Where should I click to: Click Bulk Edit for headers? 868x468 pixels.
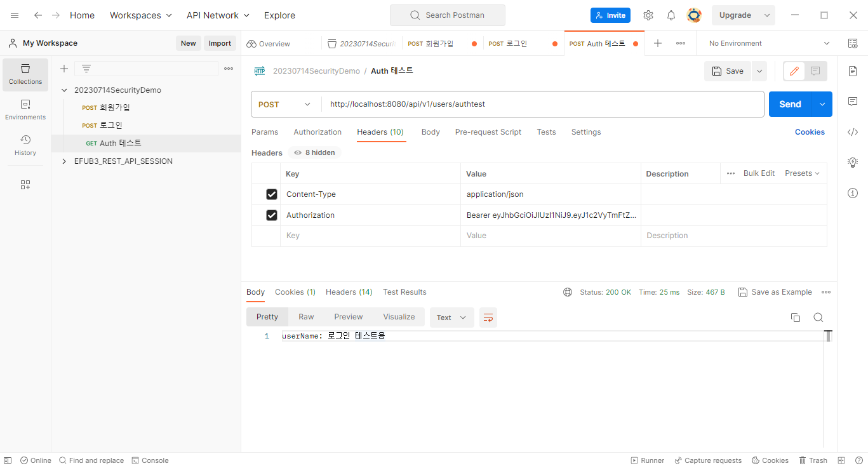(759, 173)
